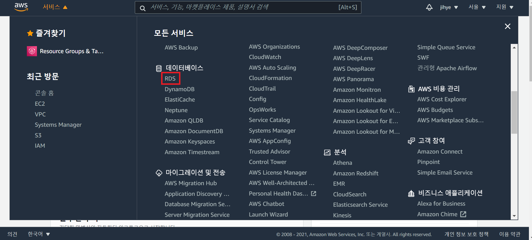Open VPC from recent visits
Viewport: 532px width, 240px height.
click(x=40, y=114)
